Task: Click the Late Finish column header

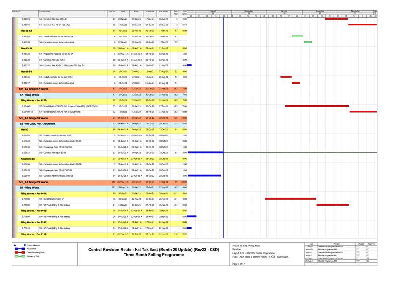Action: 163,11
